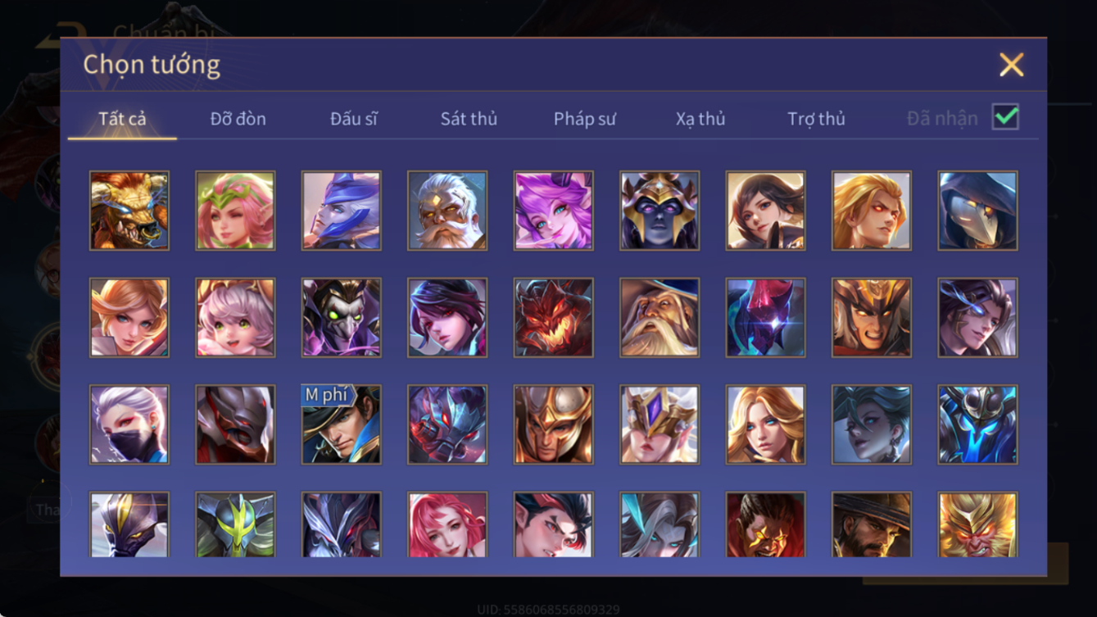Close the 'Chọn tướng' dialog
The height and width of the screenshot is (617, 1097).
1012,65
